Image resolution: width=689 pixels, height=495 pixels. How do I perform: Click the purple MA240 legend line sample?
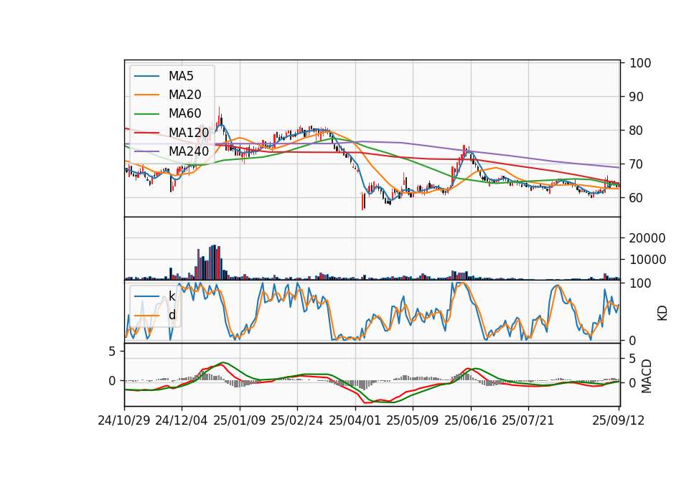pos(146,151)
